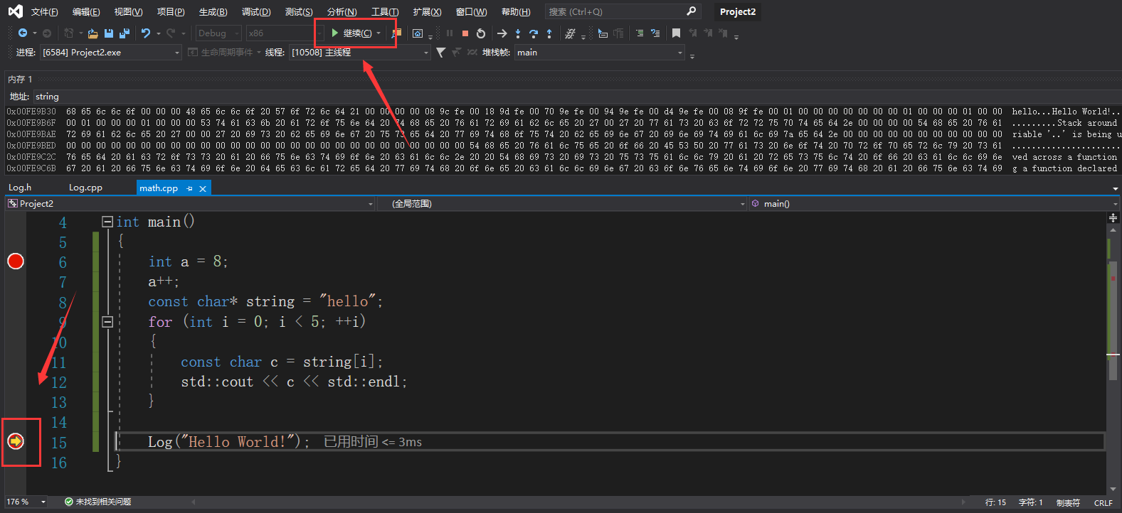
Task: Toggle the red breakpoint on line 6
Action: 16,261
